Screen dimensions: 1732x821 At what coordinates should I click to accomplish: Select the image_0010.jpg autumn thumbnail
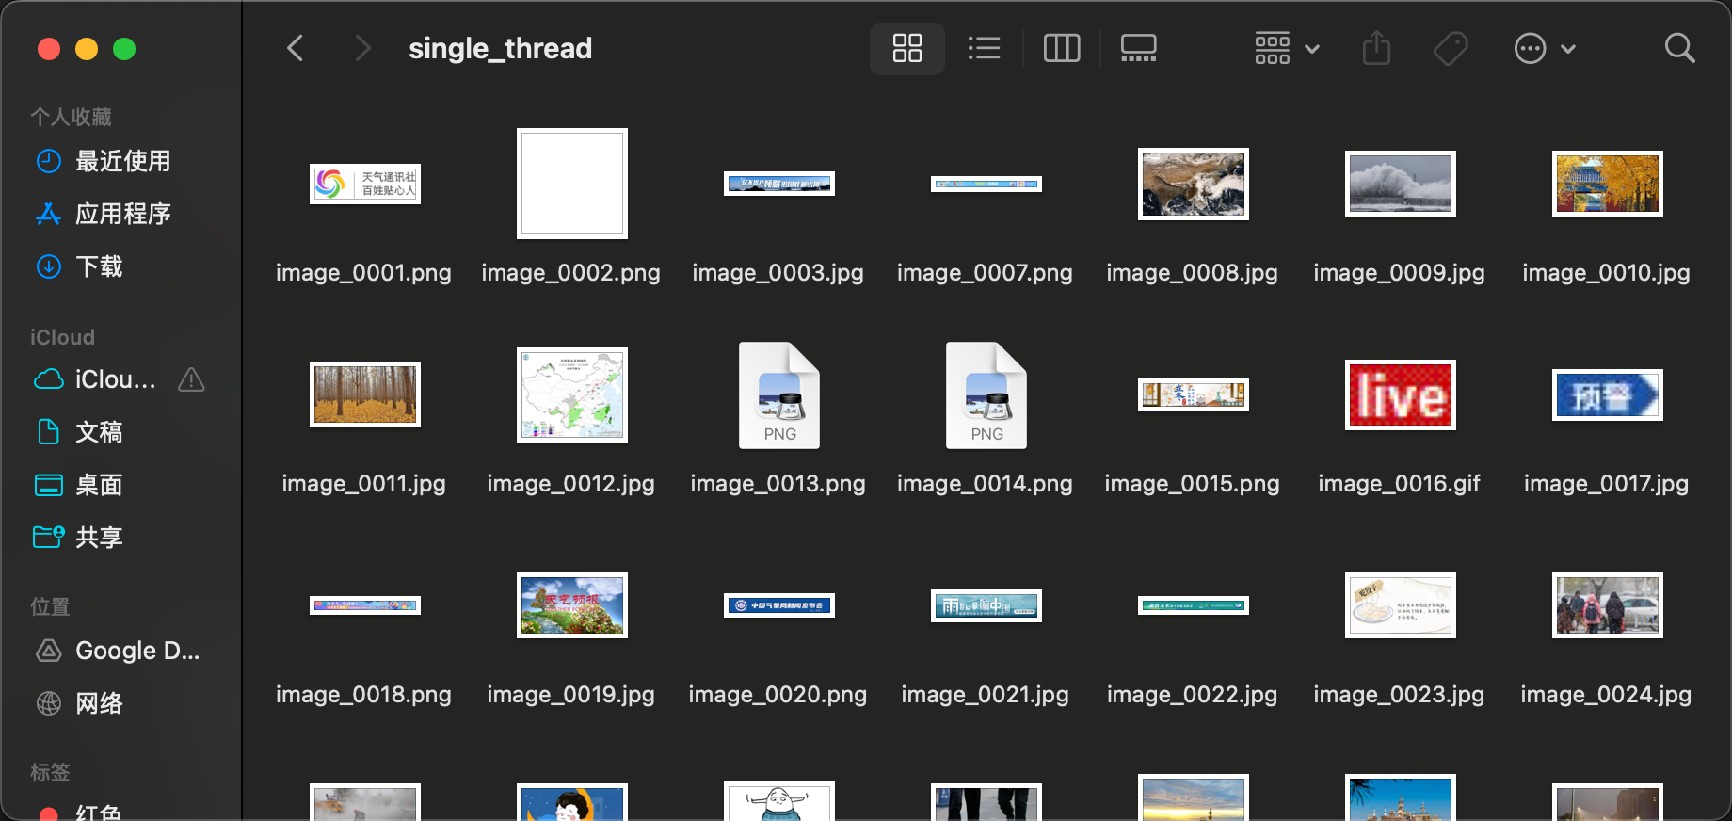[1608, 184]
